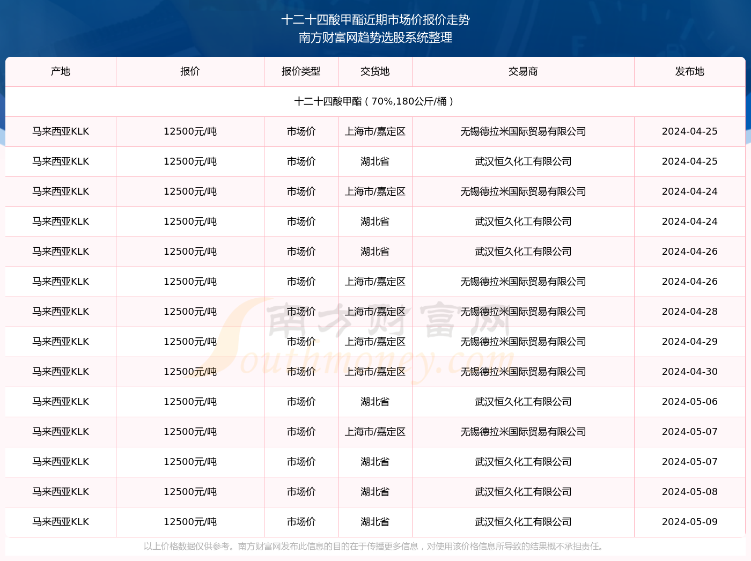Click the date 2024-05-09
Viewport: 751px width, 561px height.
click(x=689, y=522)
